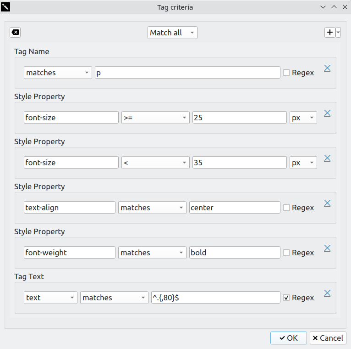Click the plus icon to add criterion

tap(329, 32)
